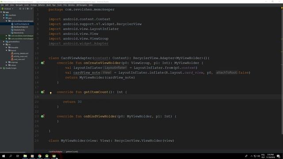
Task: Hide the project tool window
Action: click(x=31, y=9)
